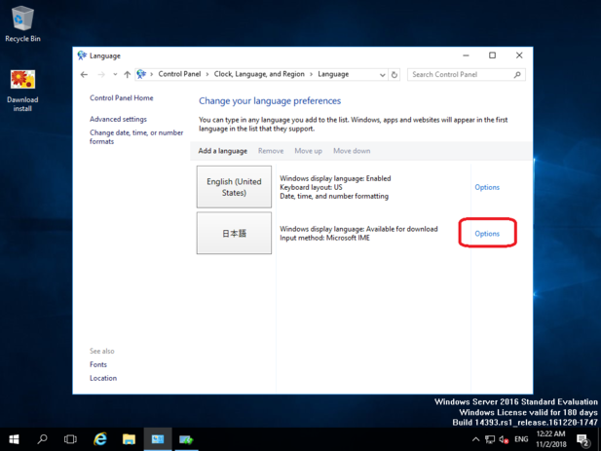Open Control Panel Home link

pos(122,98)
